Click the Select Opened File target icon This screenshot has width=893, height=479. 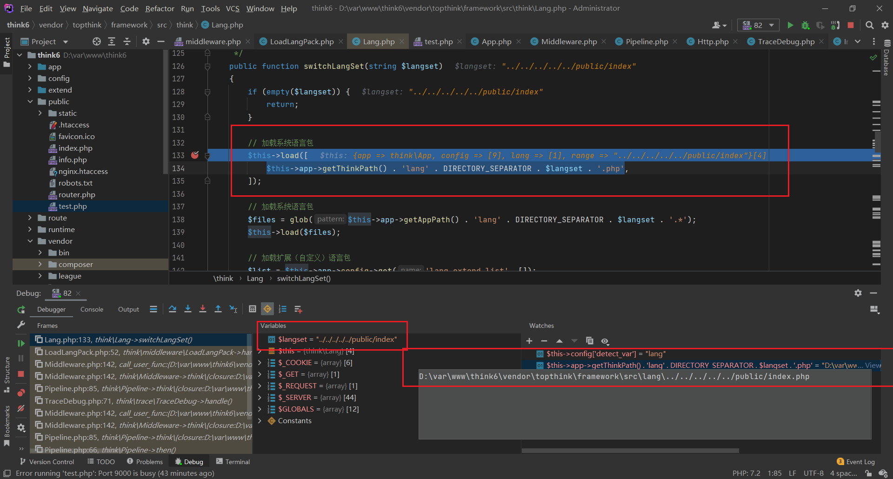click(x=97, y=41)
